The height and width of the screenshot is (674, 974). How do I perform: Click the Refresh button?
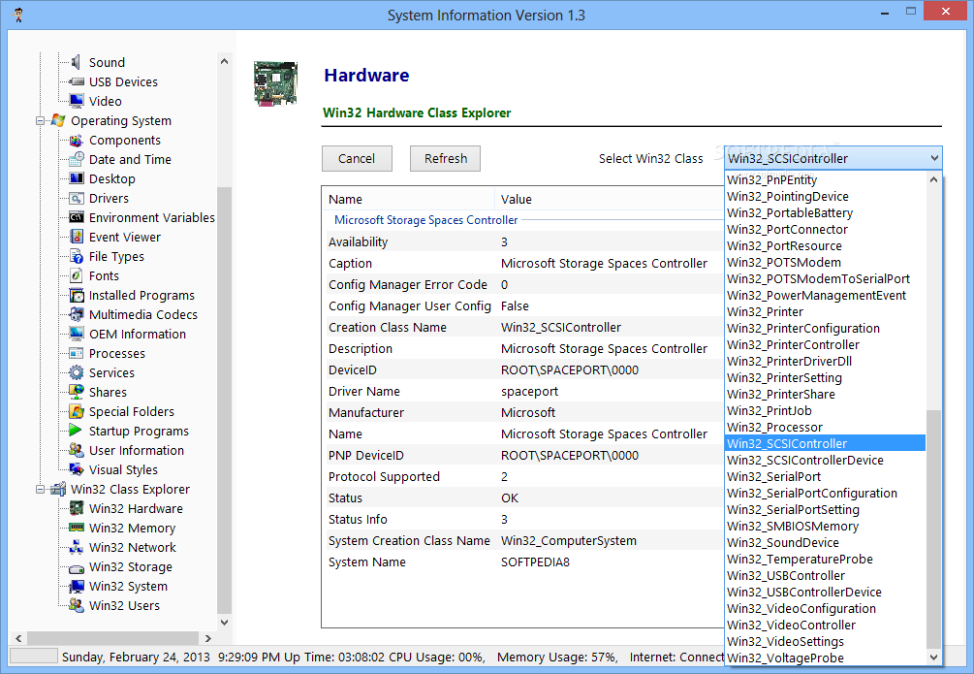[446, 158]
